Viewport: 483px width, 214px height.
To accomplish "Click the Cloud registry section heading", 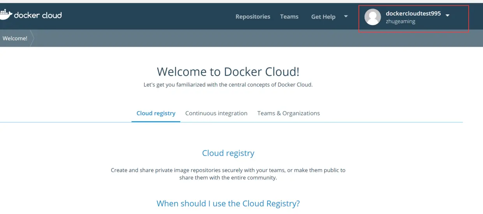I will pyautogui.click(x=228, y=153).
